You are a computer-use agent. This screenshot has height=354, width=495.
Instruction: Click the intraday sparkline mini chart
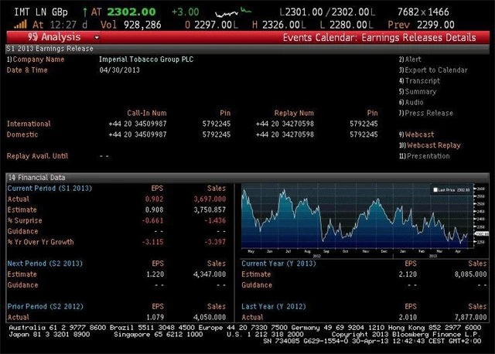[x=233, y=12]
